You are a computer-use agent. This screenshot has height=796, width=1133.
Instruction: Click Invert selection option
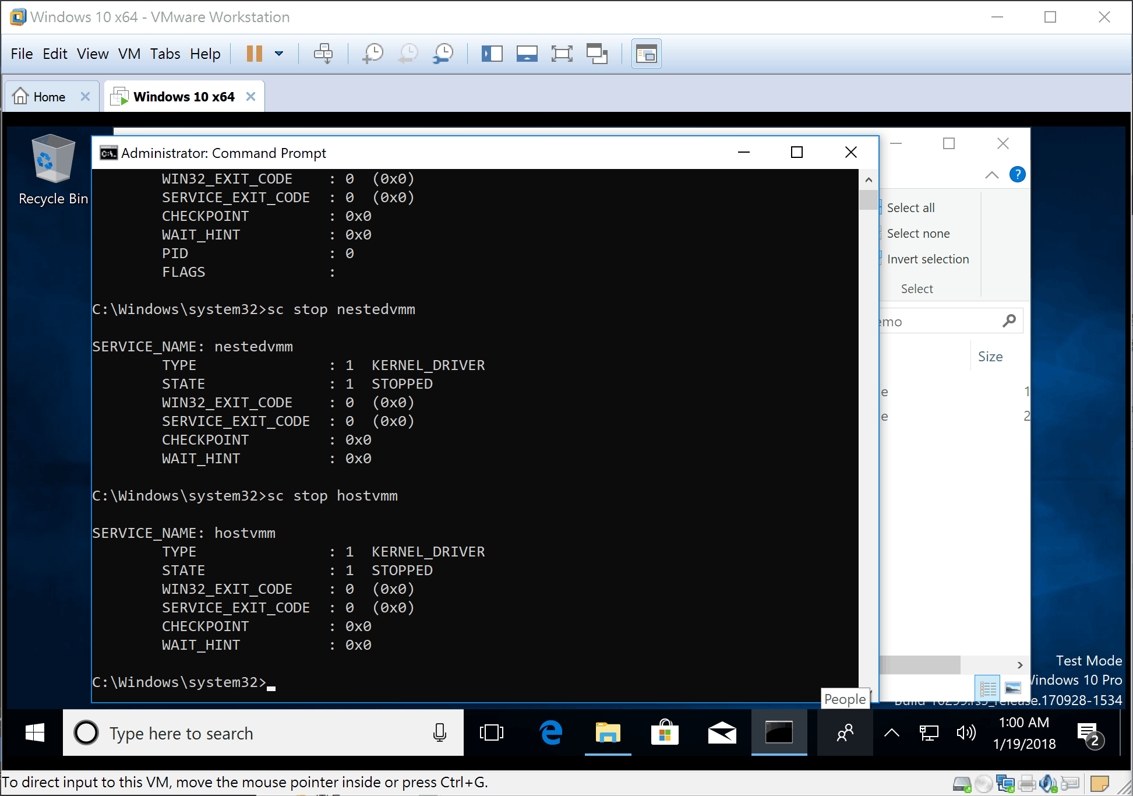point(927,259)
